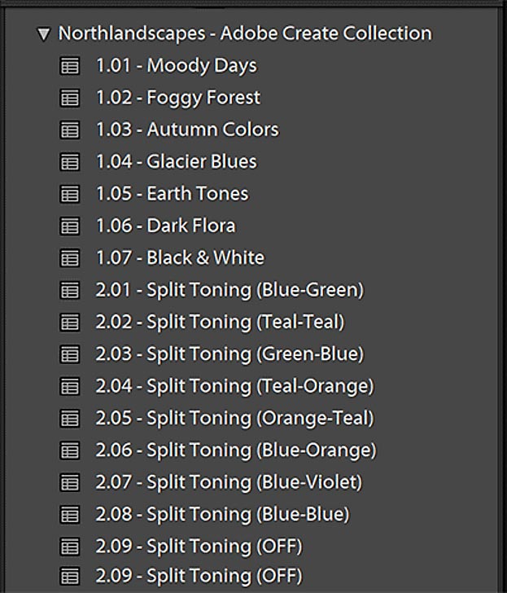507x593 pixels.
Task: Choose Split Toning (Orange-Teal) preset 2.05
Action: point(234,419)
